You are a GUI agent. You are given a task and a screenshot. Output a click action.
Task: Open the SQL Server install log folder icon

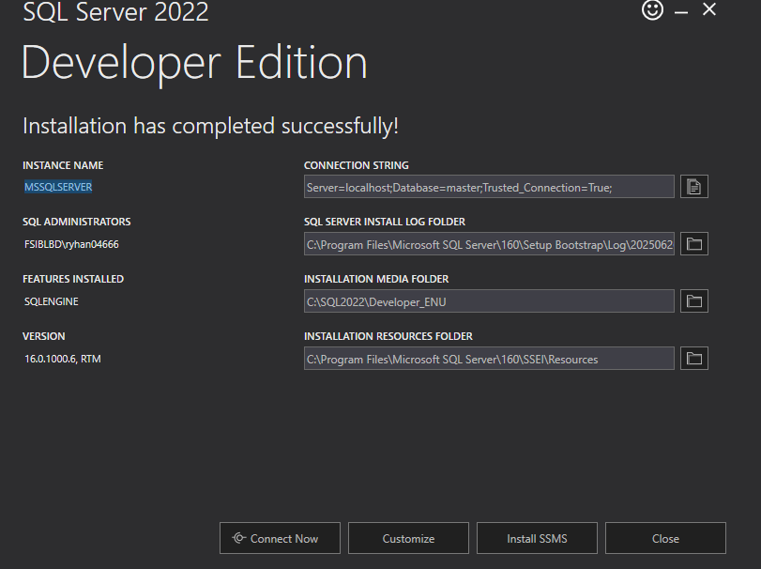[693, 244]
